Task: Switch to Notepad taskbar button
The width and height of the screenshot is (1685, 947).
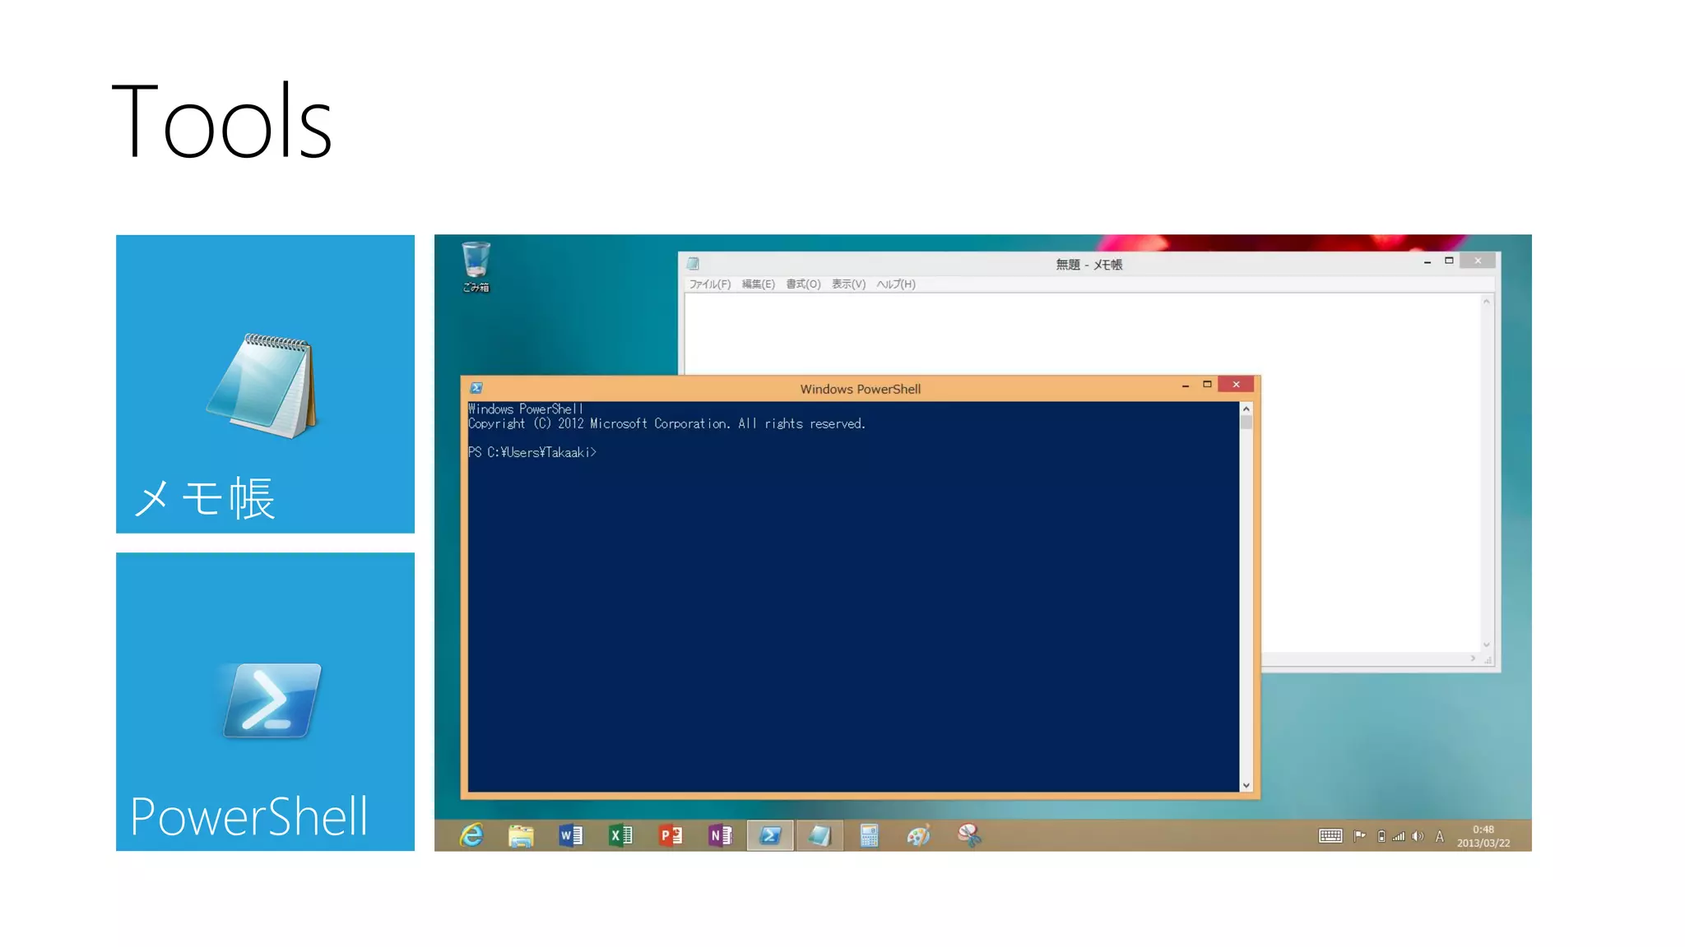Action: [819, 836]
